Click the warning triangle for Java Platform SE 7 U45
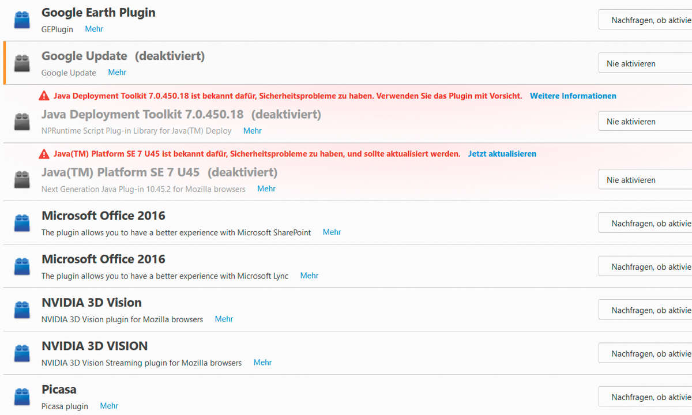Viewport: 692px width, 415px height. (44, 154)
